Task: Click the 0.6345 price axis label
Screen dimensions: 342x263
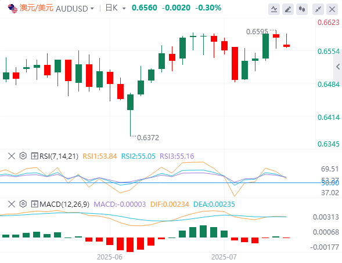Action: 329,144
